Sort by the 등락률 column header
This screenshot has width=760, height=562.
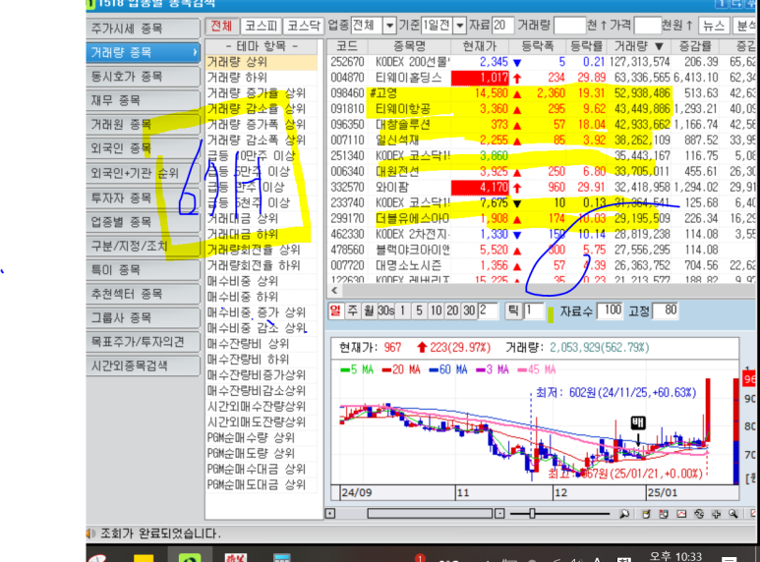click(587, 46)
